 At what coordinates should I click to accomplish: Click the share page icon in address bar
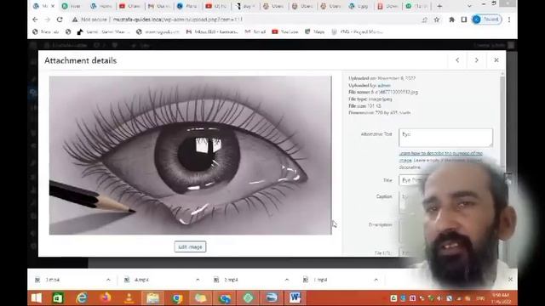(424, 20)
